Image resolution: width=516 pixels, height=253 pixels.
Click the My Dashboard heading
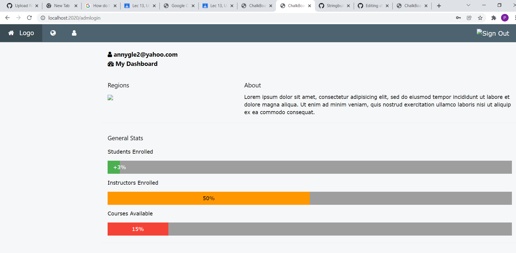[x=136, y=64]
